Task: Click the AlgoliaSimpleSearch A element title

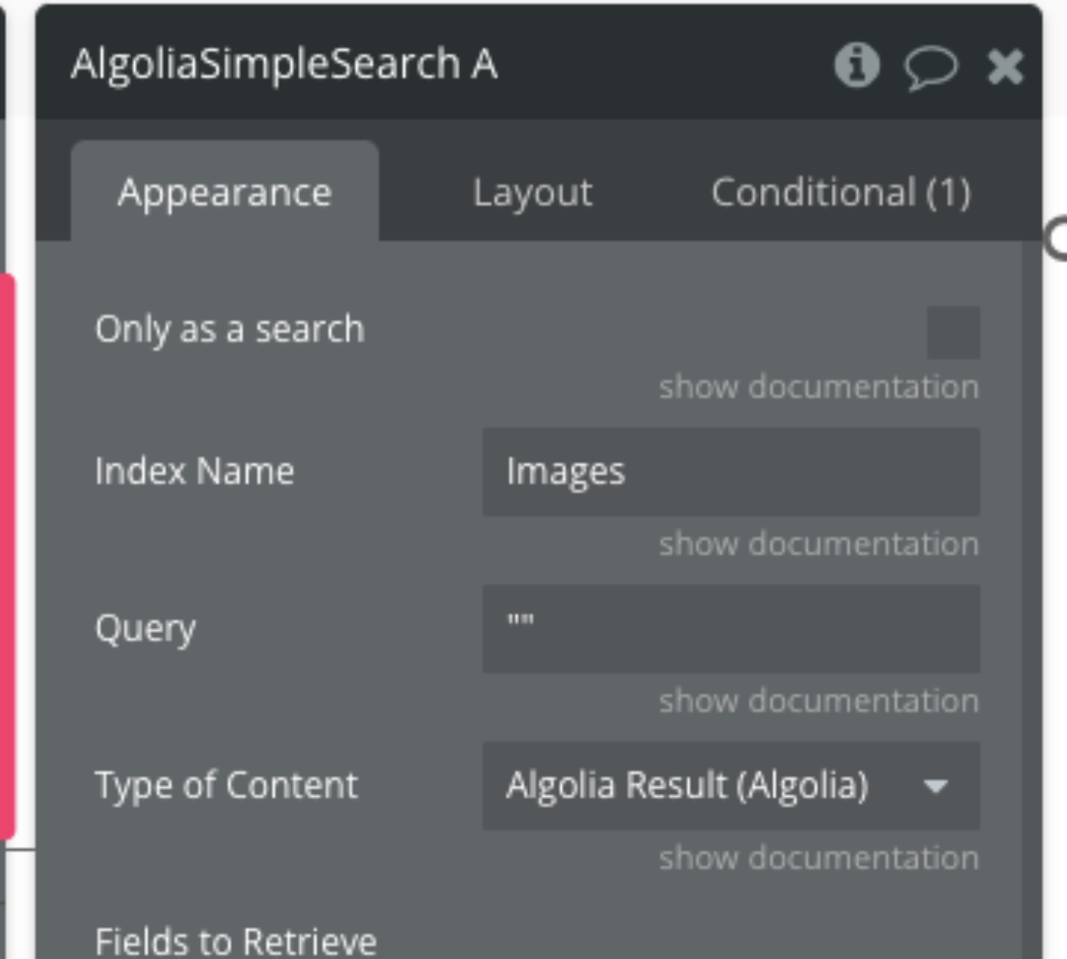Action: 284,64
